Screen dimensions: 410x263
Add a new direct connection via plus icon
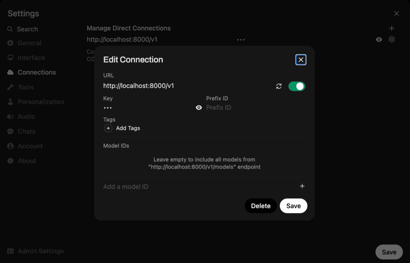pyautogui.click(x=392, y=28)
